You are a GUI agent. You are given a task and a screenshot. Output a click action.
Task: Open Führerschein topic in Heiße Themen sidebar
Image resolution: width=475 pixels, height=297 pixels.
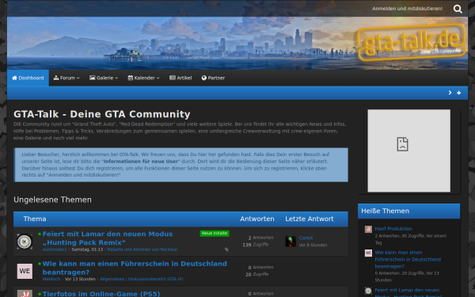click(408, 260)
